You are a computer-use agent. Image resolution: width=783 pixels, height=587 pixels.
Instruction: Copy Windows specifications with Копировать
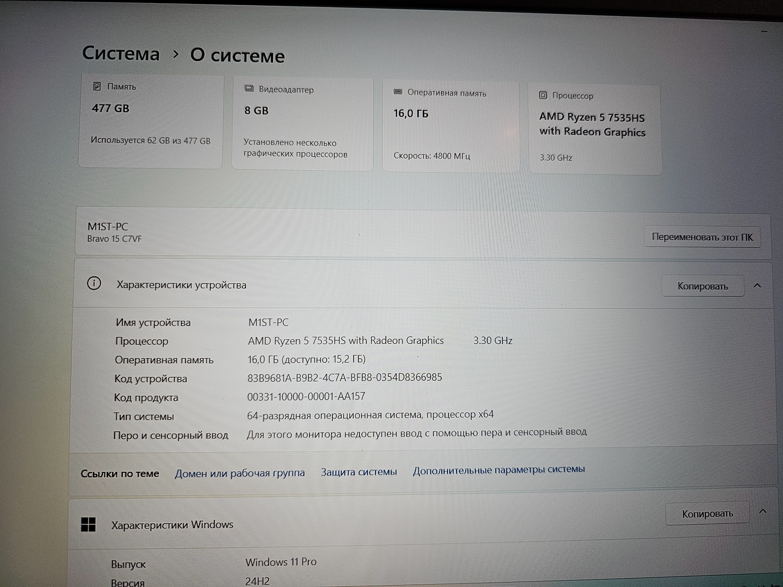tap(707, 514)
